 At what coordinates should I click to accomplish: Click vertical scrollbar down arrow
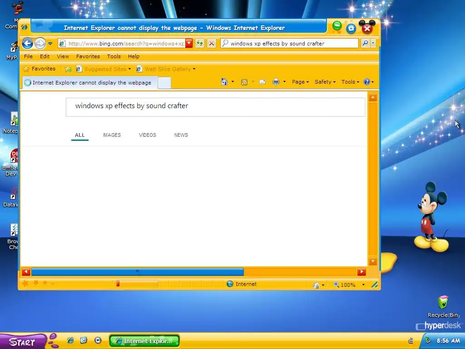(x=373, y=261)
